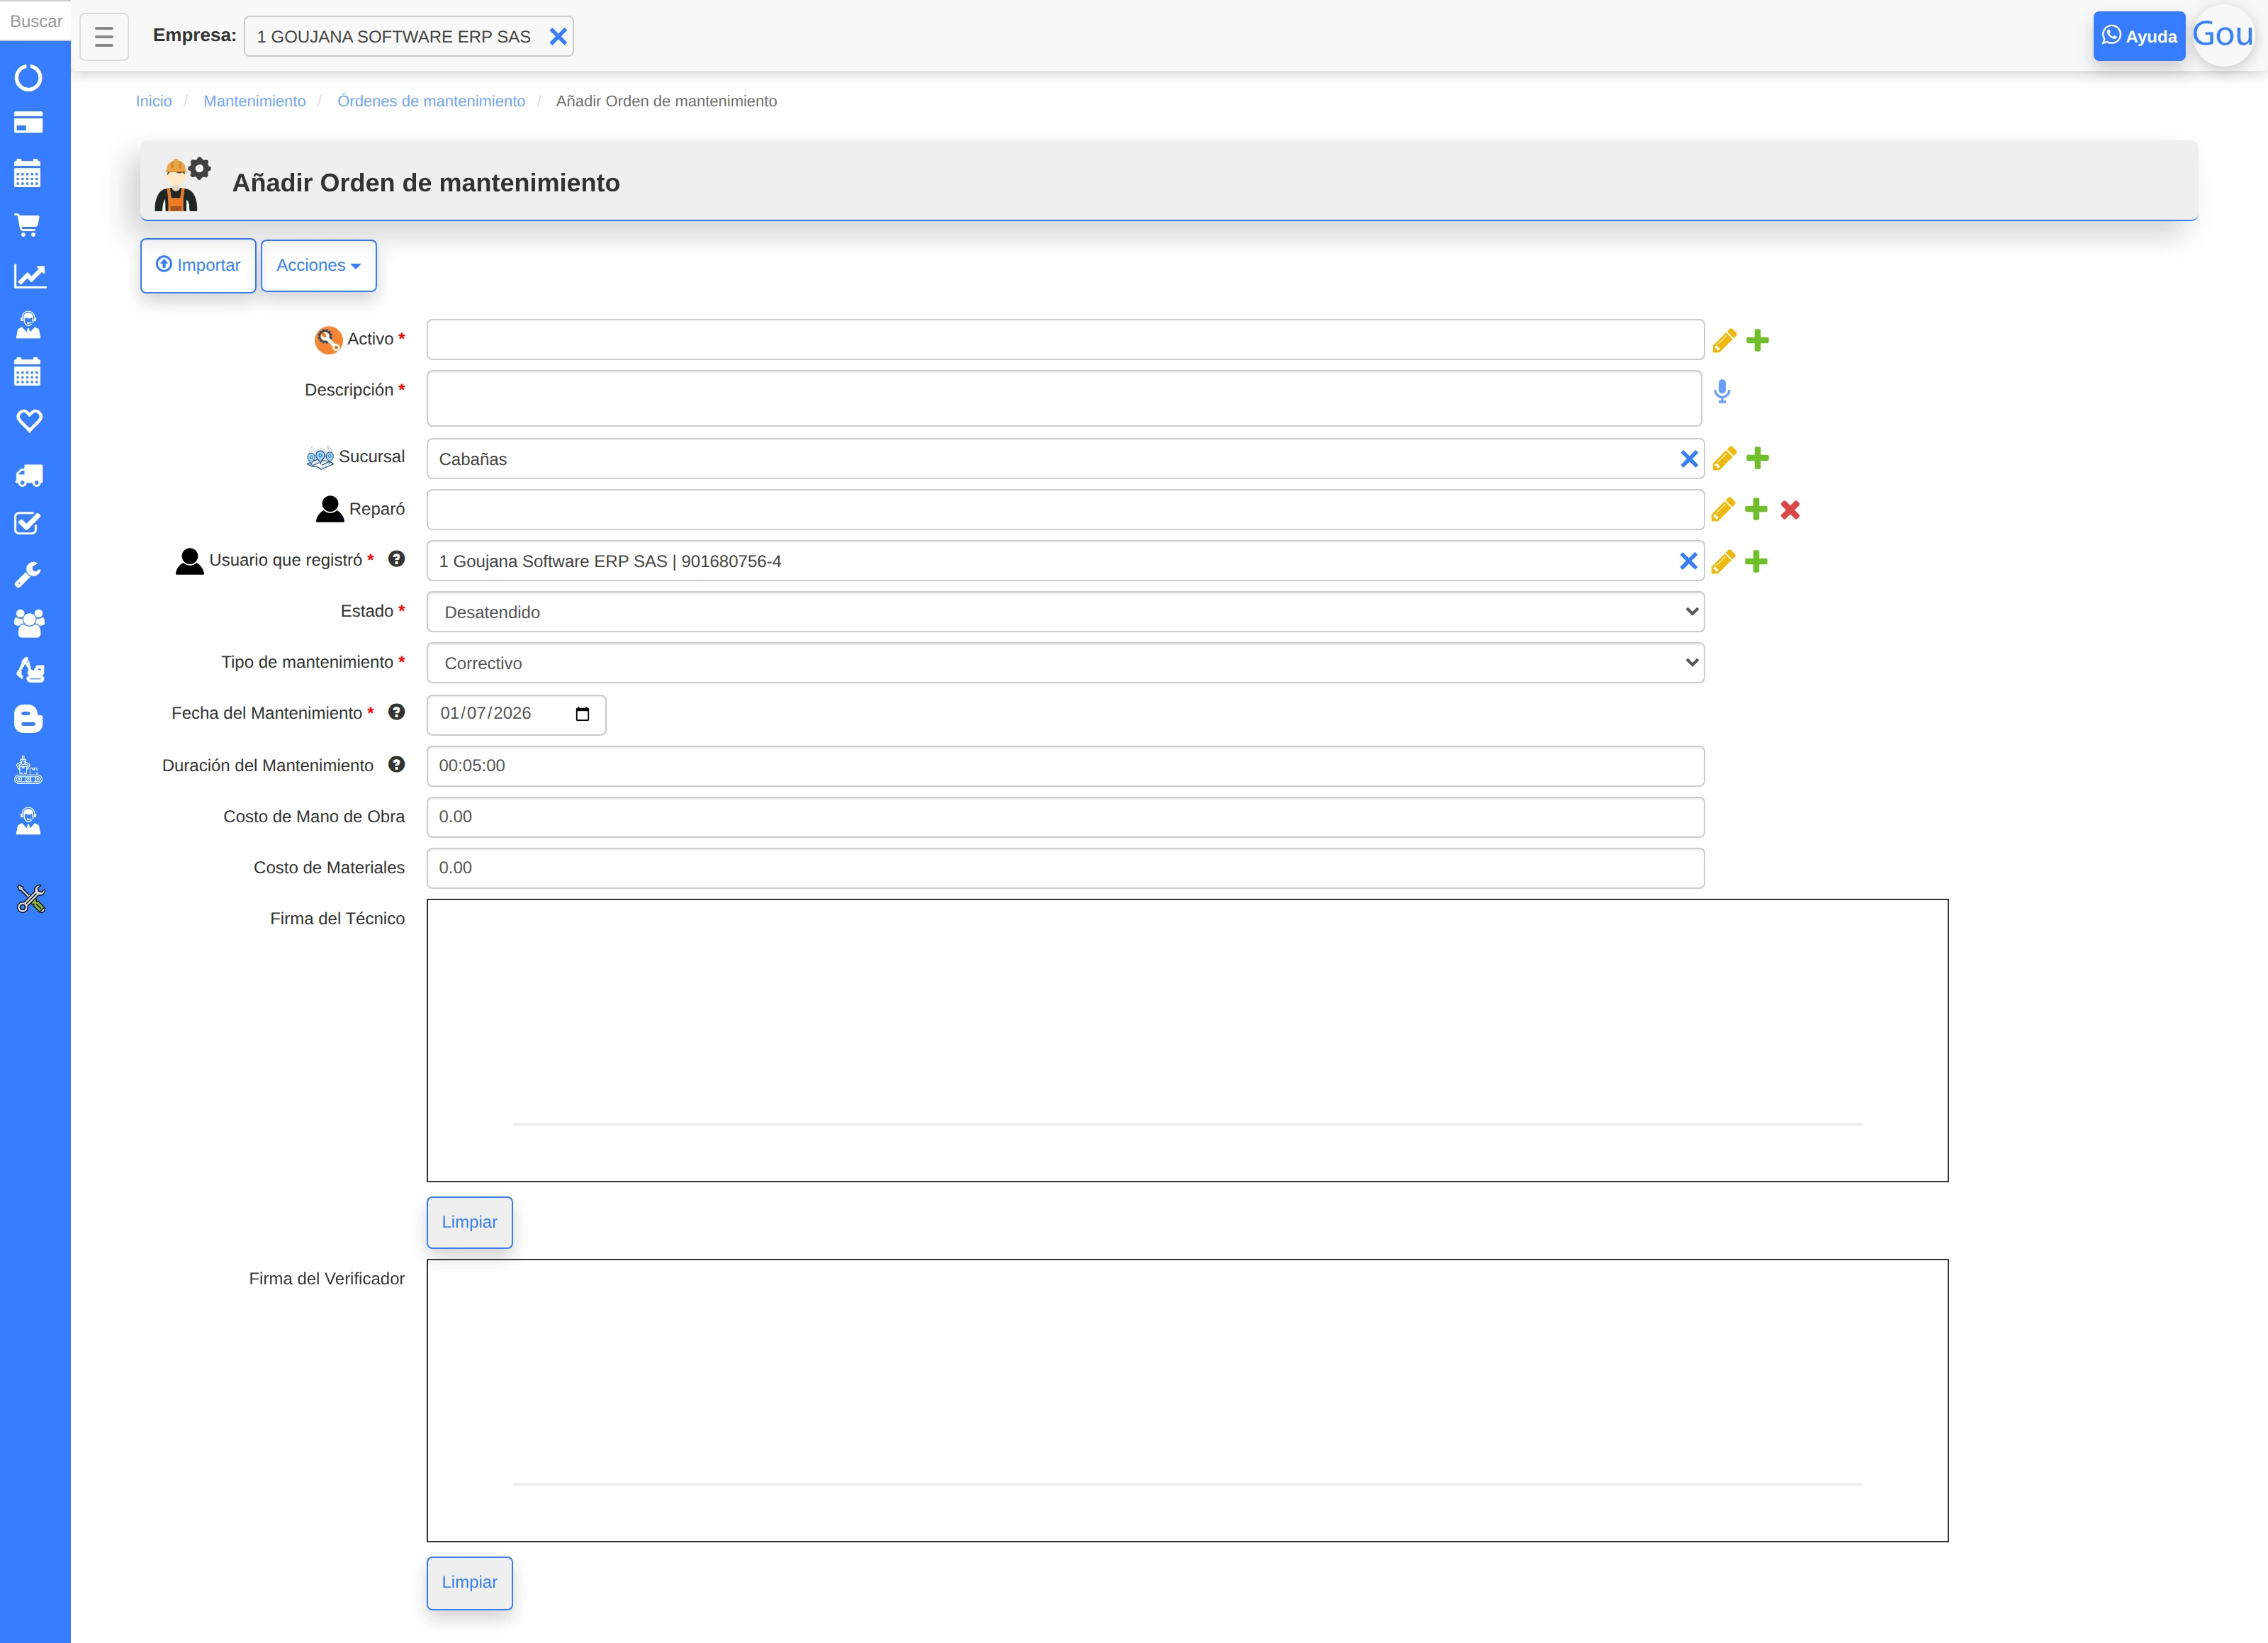Screen dimensions: 2268x1643
Task: Activate the Descripción microphone dictation icon
Action: (1722, 391)
